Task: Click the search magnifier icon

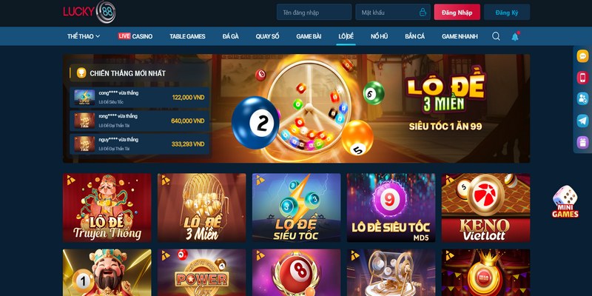Action: click(496, 36)
